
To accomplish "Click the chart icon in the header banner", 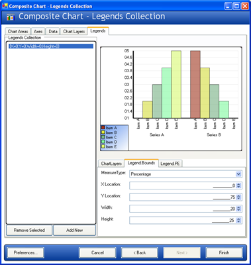I will [11, 17].
